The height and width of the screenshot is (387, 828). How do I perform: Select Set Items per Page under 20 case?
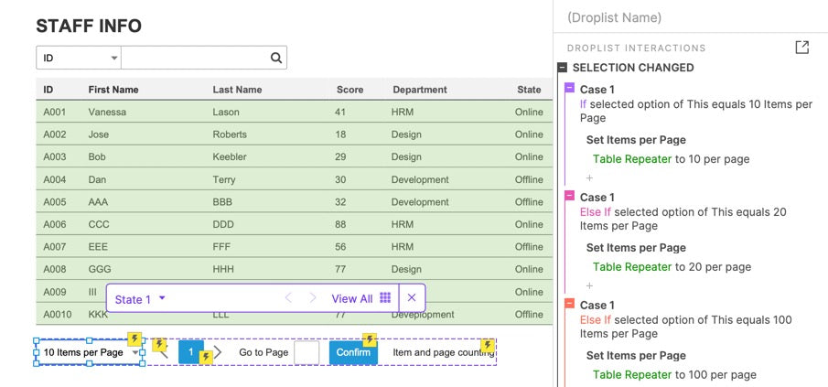click(x=636, y=248)
